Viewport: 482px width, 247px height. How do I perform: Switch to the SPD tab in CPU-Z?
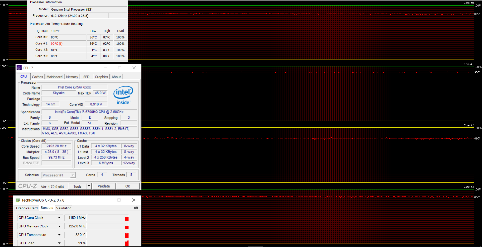[86, 77]
